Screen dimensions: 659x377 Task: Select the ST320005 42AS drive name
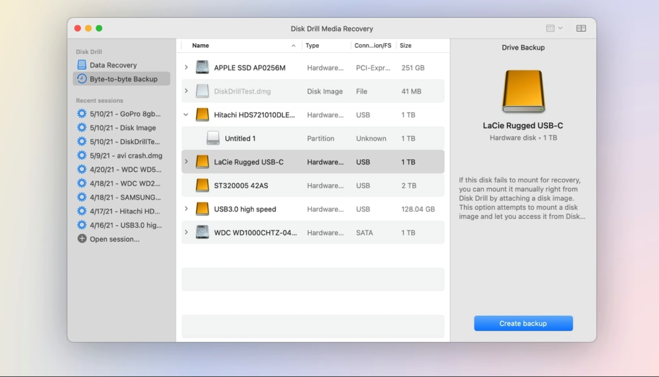(241, 185)
